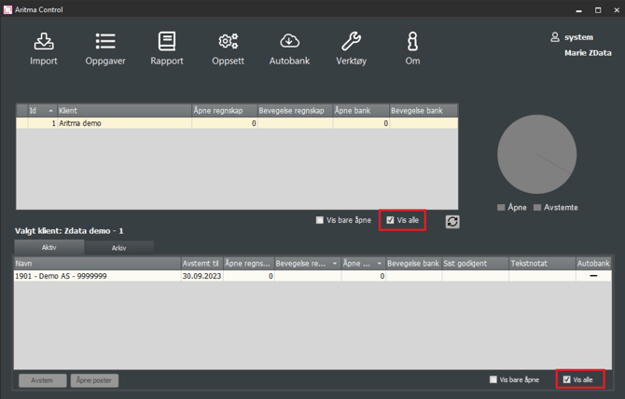Open the Verktøy tools menu
The image size is (625, 399).
tap(351, 48)
